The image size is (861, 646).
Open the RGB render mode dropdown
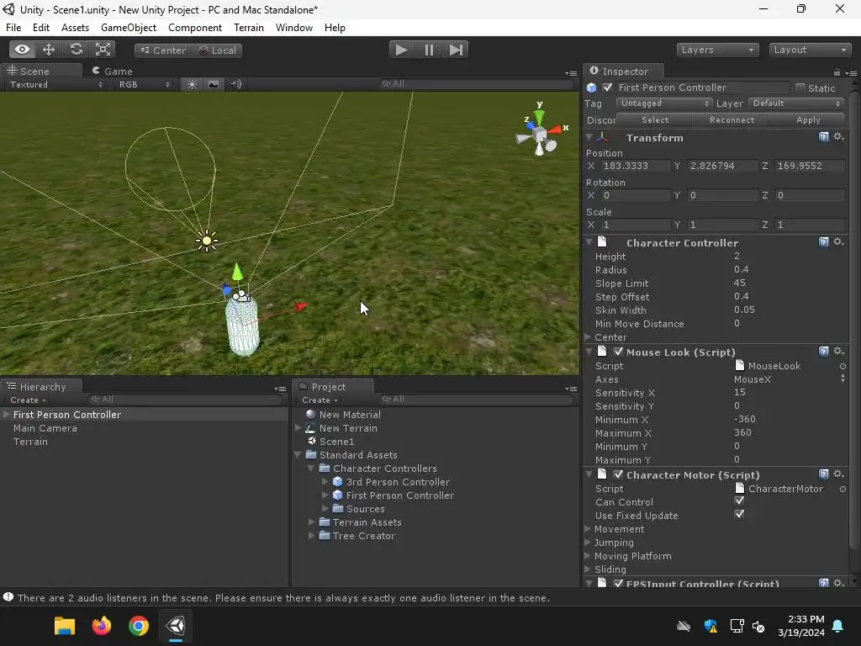click(144, 85)
